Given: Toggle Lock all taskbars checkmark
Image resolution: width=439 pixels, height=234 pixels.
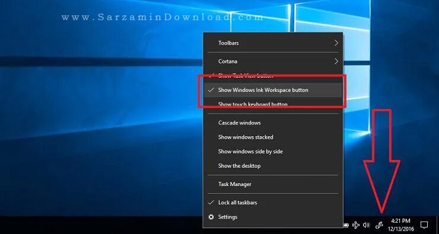Looking at the screenshot, I should pos(273,203).
